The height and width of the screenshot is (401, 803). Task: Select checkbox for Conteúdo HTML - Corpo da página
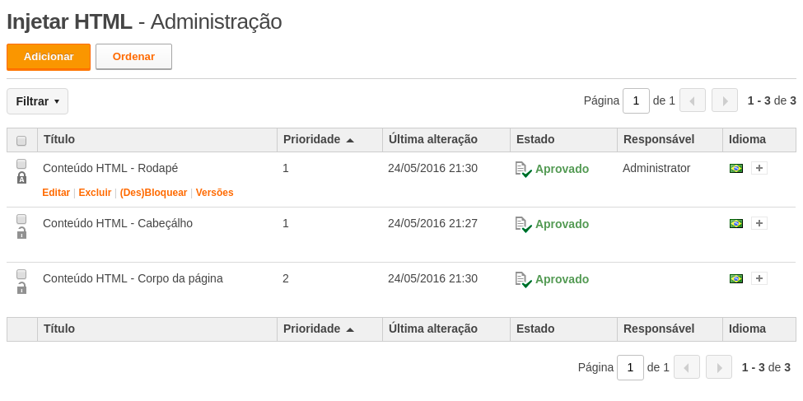(21, 274)
